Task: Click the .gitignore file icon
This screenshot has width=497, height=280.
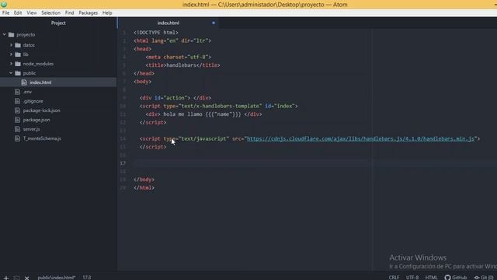Action: tap(17, 101)
